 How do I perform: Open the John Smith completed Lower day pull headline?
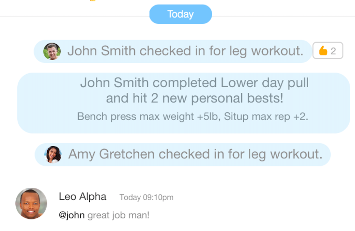(195, 83)
